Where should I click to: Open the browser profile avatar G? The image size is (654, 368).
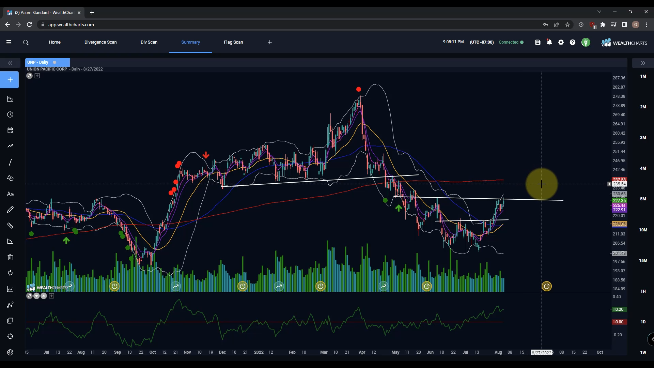tap(636, 25)
